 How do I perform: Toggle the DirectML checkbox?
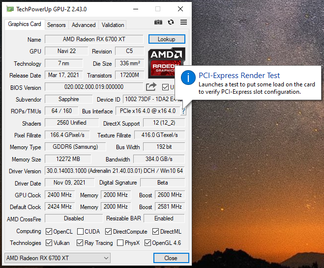pos(155,232)
